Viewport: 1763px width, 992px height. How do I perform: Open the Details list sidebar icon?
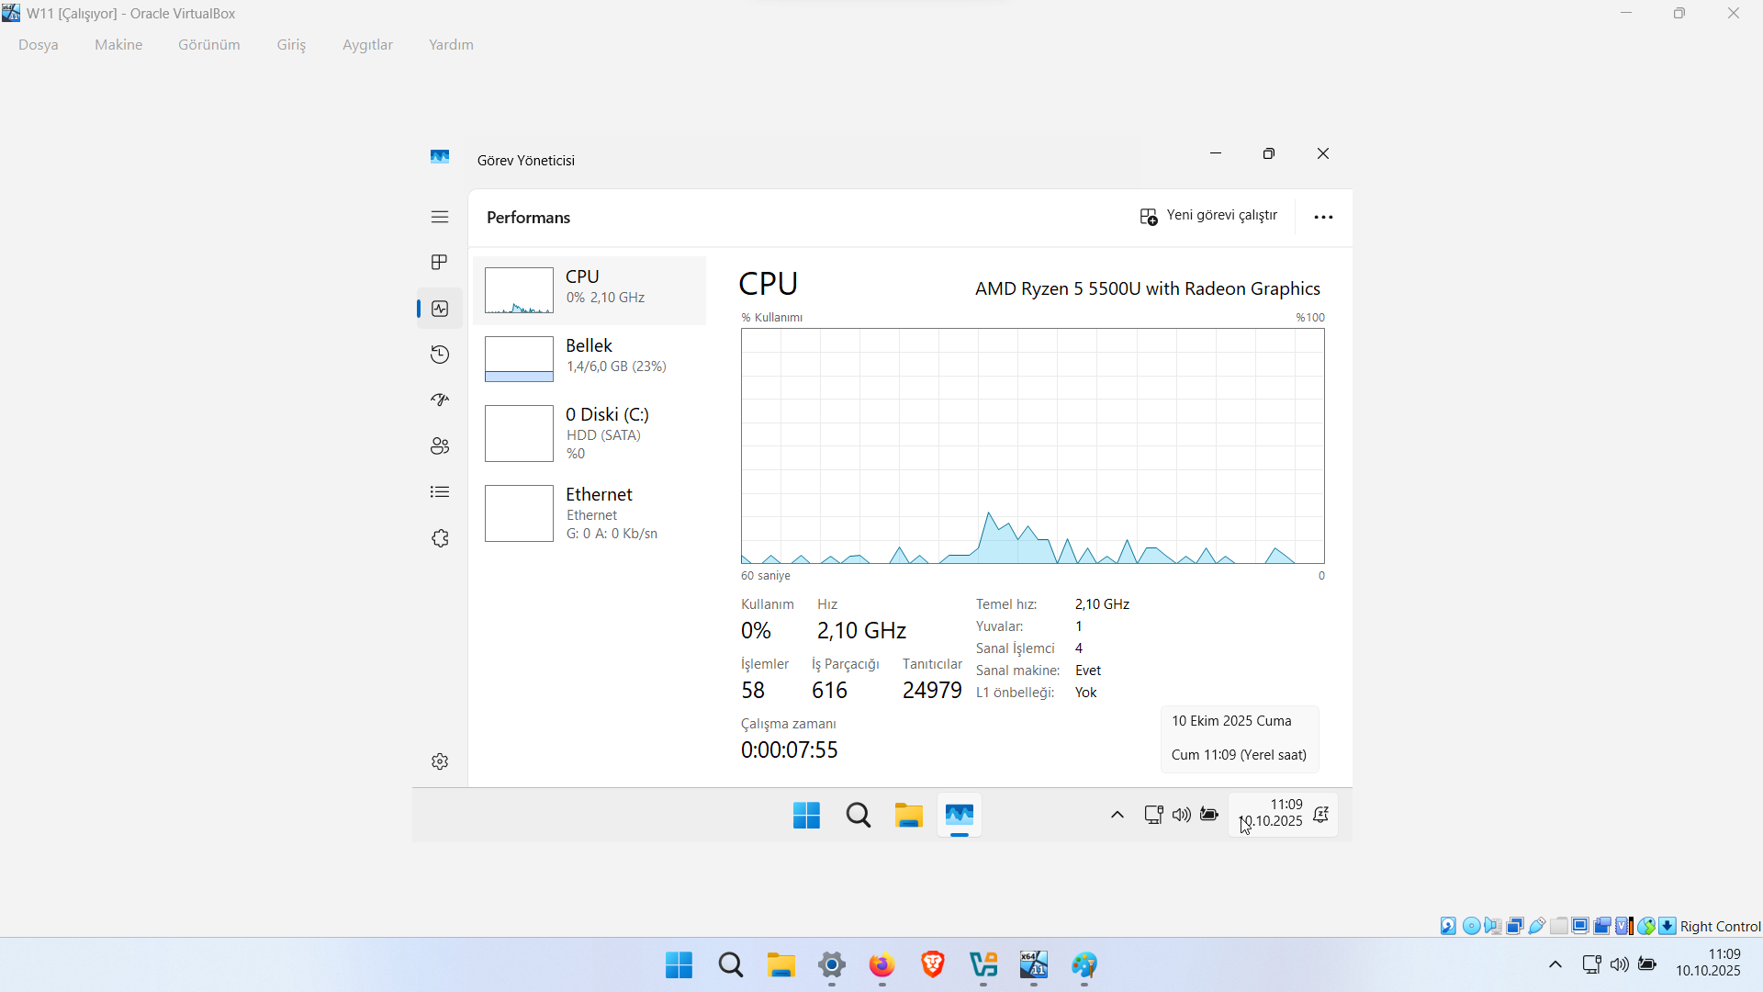pos(440,492)
